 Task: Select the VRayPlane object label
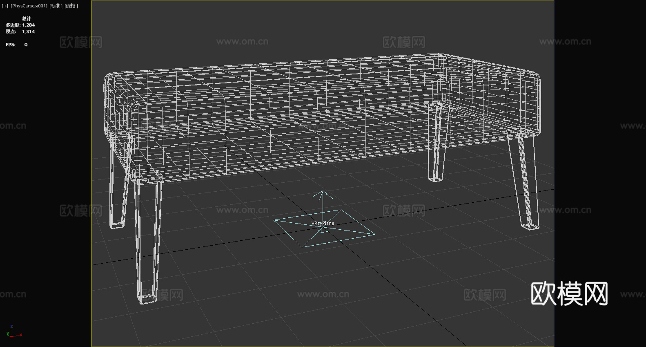pos(323,223)
